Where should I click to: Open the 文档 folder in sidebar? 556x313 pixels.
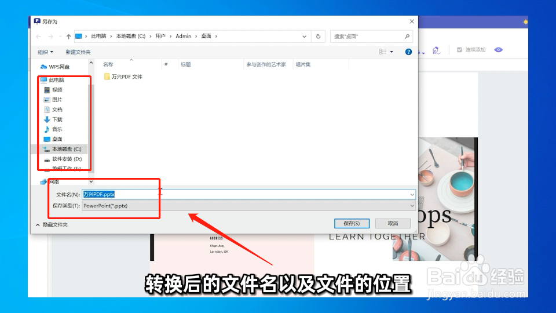(x=53, y=110)
